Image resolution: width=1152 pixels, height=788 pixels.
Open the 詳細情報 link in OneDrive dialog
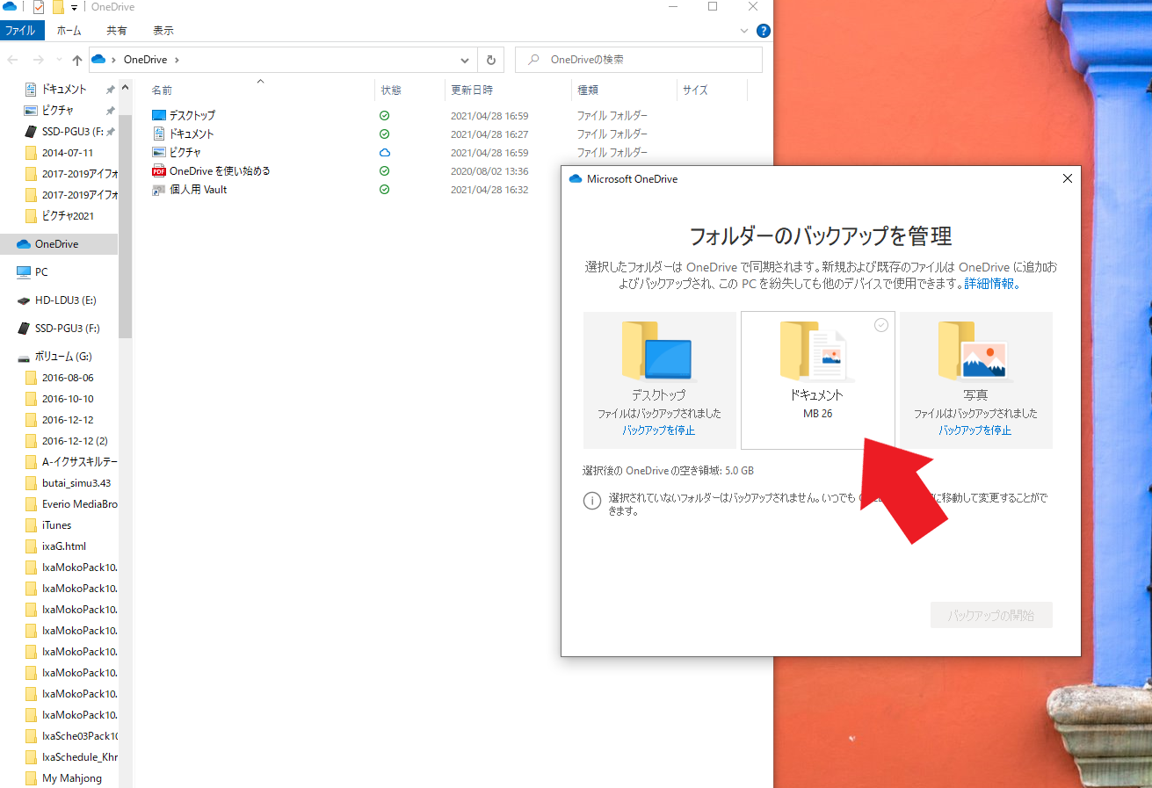[x=991, y=284]
